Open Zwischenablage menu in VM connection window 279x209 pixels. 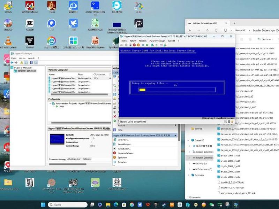[157, 41]
